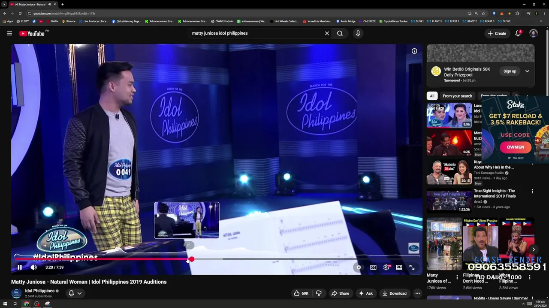Bookmark this page with the star icon
This screenshot has width=549, height=308.
483,13
